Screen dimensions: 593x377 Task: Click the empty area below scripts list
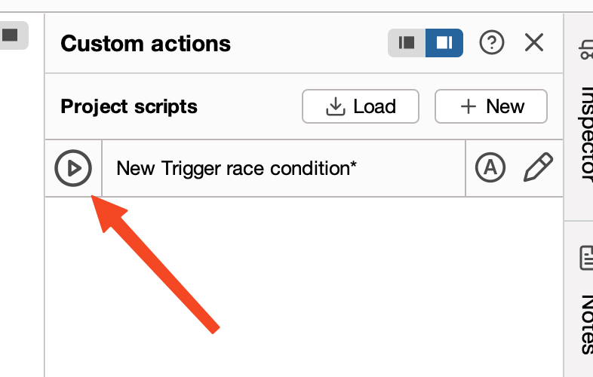(x=302, y=287)
